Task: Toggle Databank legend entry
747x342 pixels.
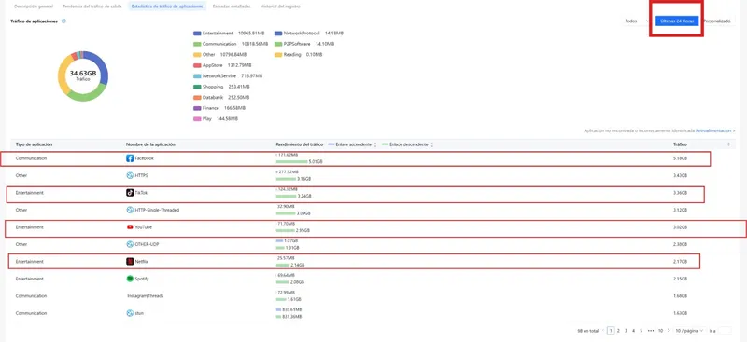Action: pos(222,98)
